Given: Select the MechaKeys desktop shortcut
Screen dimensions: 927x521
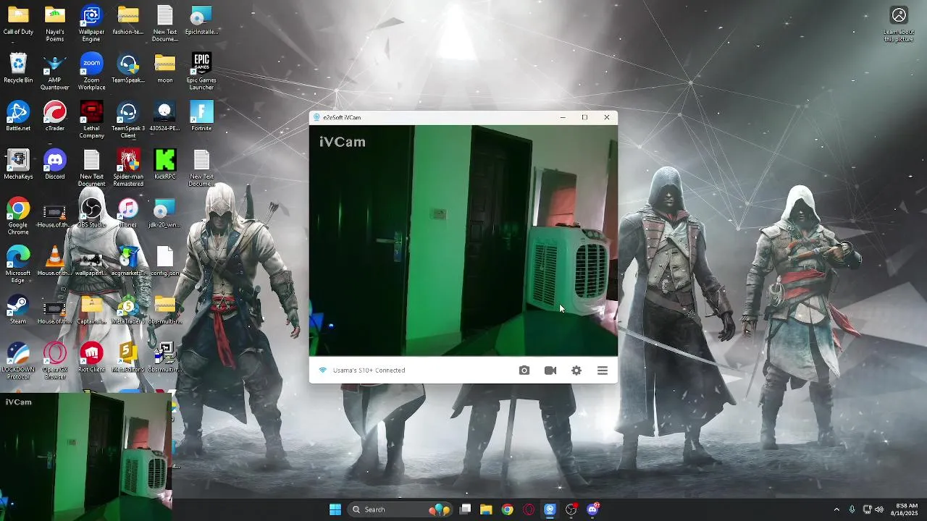Looking at the screenshot, I should (18, 165).
